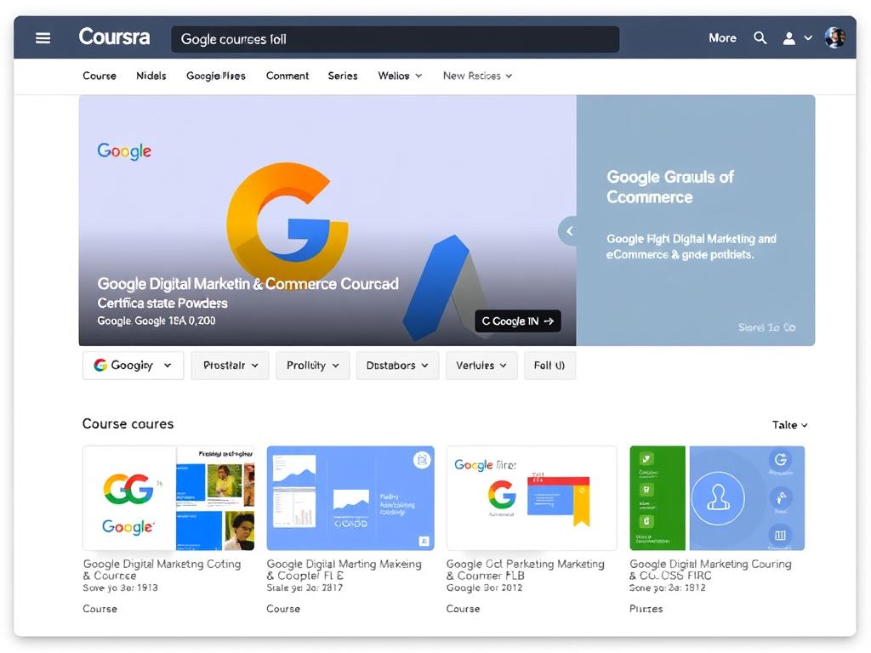Click the Certfica state Powdess subtitle
This screenshot has height=653, width=871.
(x=162, y=304)
